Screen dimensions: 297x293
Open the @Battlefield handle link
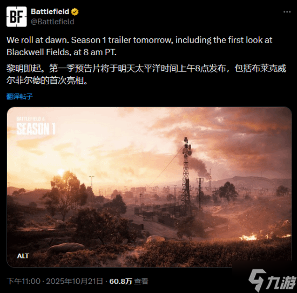[52, 22]
